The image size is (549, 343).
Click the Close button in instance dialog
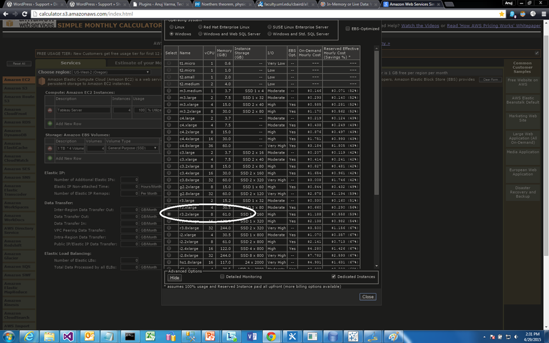click(x=368, y=297)
